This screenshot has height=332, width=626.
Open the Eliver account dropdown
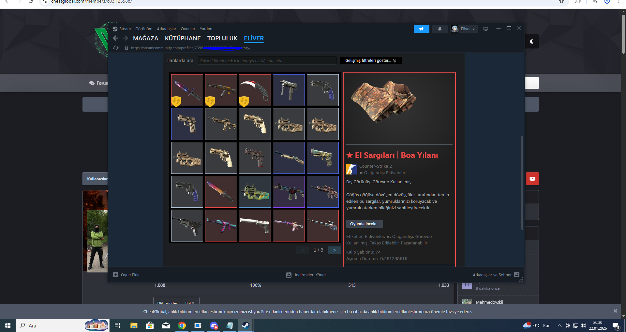tap(464, 29)
